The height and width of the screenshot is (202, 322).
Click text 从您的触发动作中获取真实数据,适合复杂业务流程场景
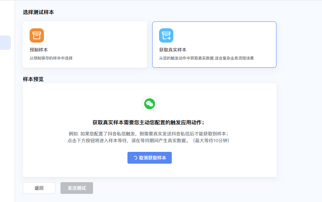[206, 58]
